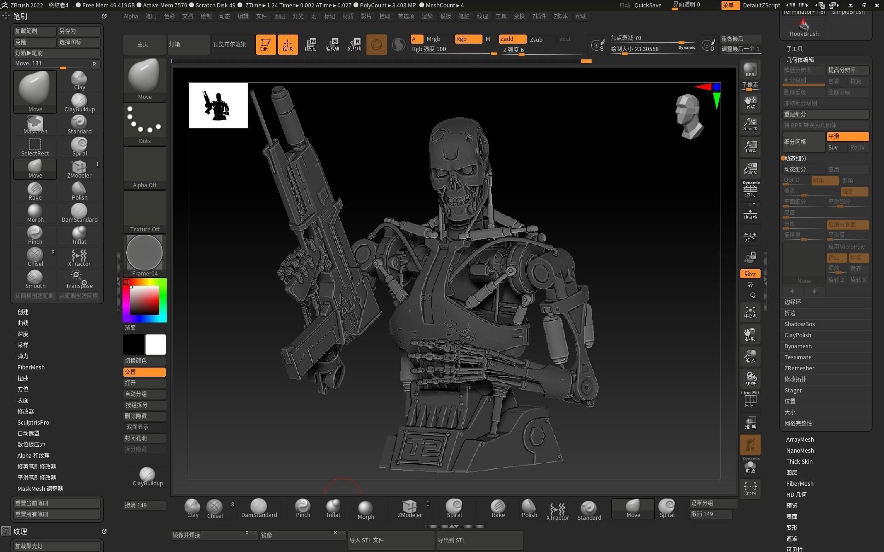The image size is (884, 552).
Task: Choose the MaskPen brush
Action: coord(35,125)
